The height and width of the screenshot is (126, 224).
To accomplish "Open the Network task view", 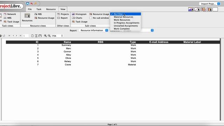I will (x=10, y=14).
